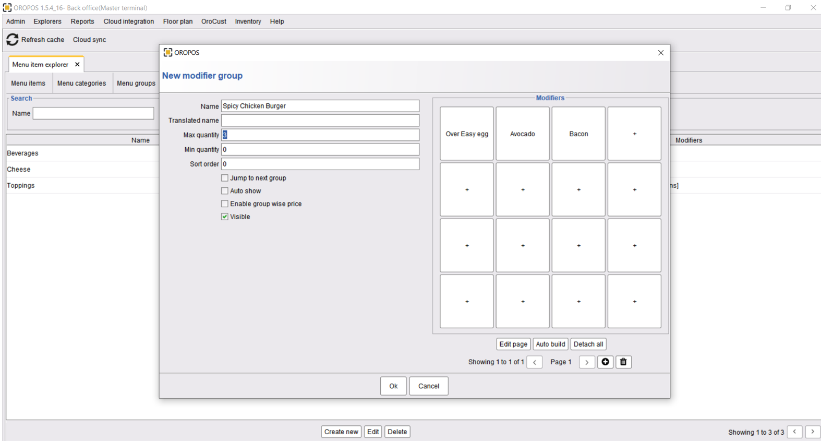Image resolution: width=821 pixels, height=441 pixels.
Task: Click the Edit button below the list
Action: pos(373,432)
